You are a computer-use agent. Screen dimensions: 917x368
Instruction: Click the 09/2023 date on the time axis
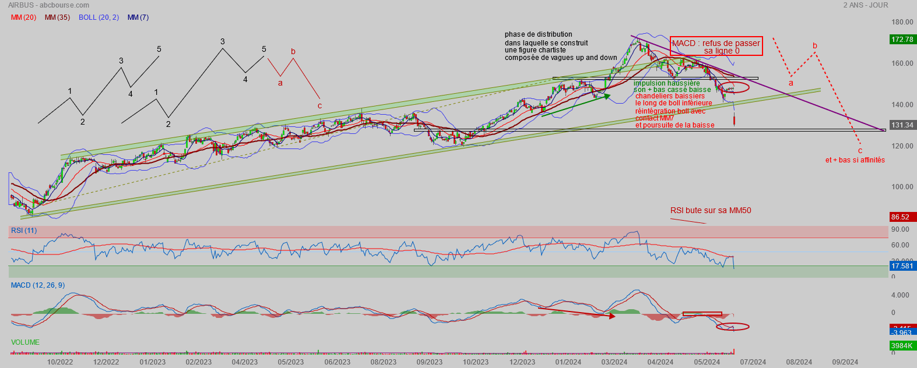pos(430,362)
